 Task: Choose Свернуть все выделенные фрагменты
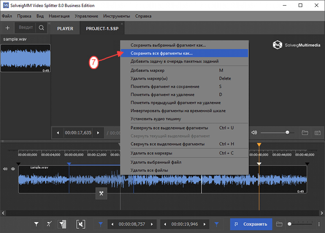coord(184,144)
